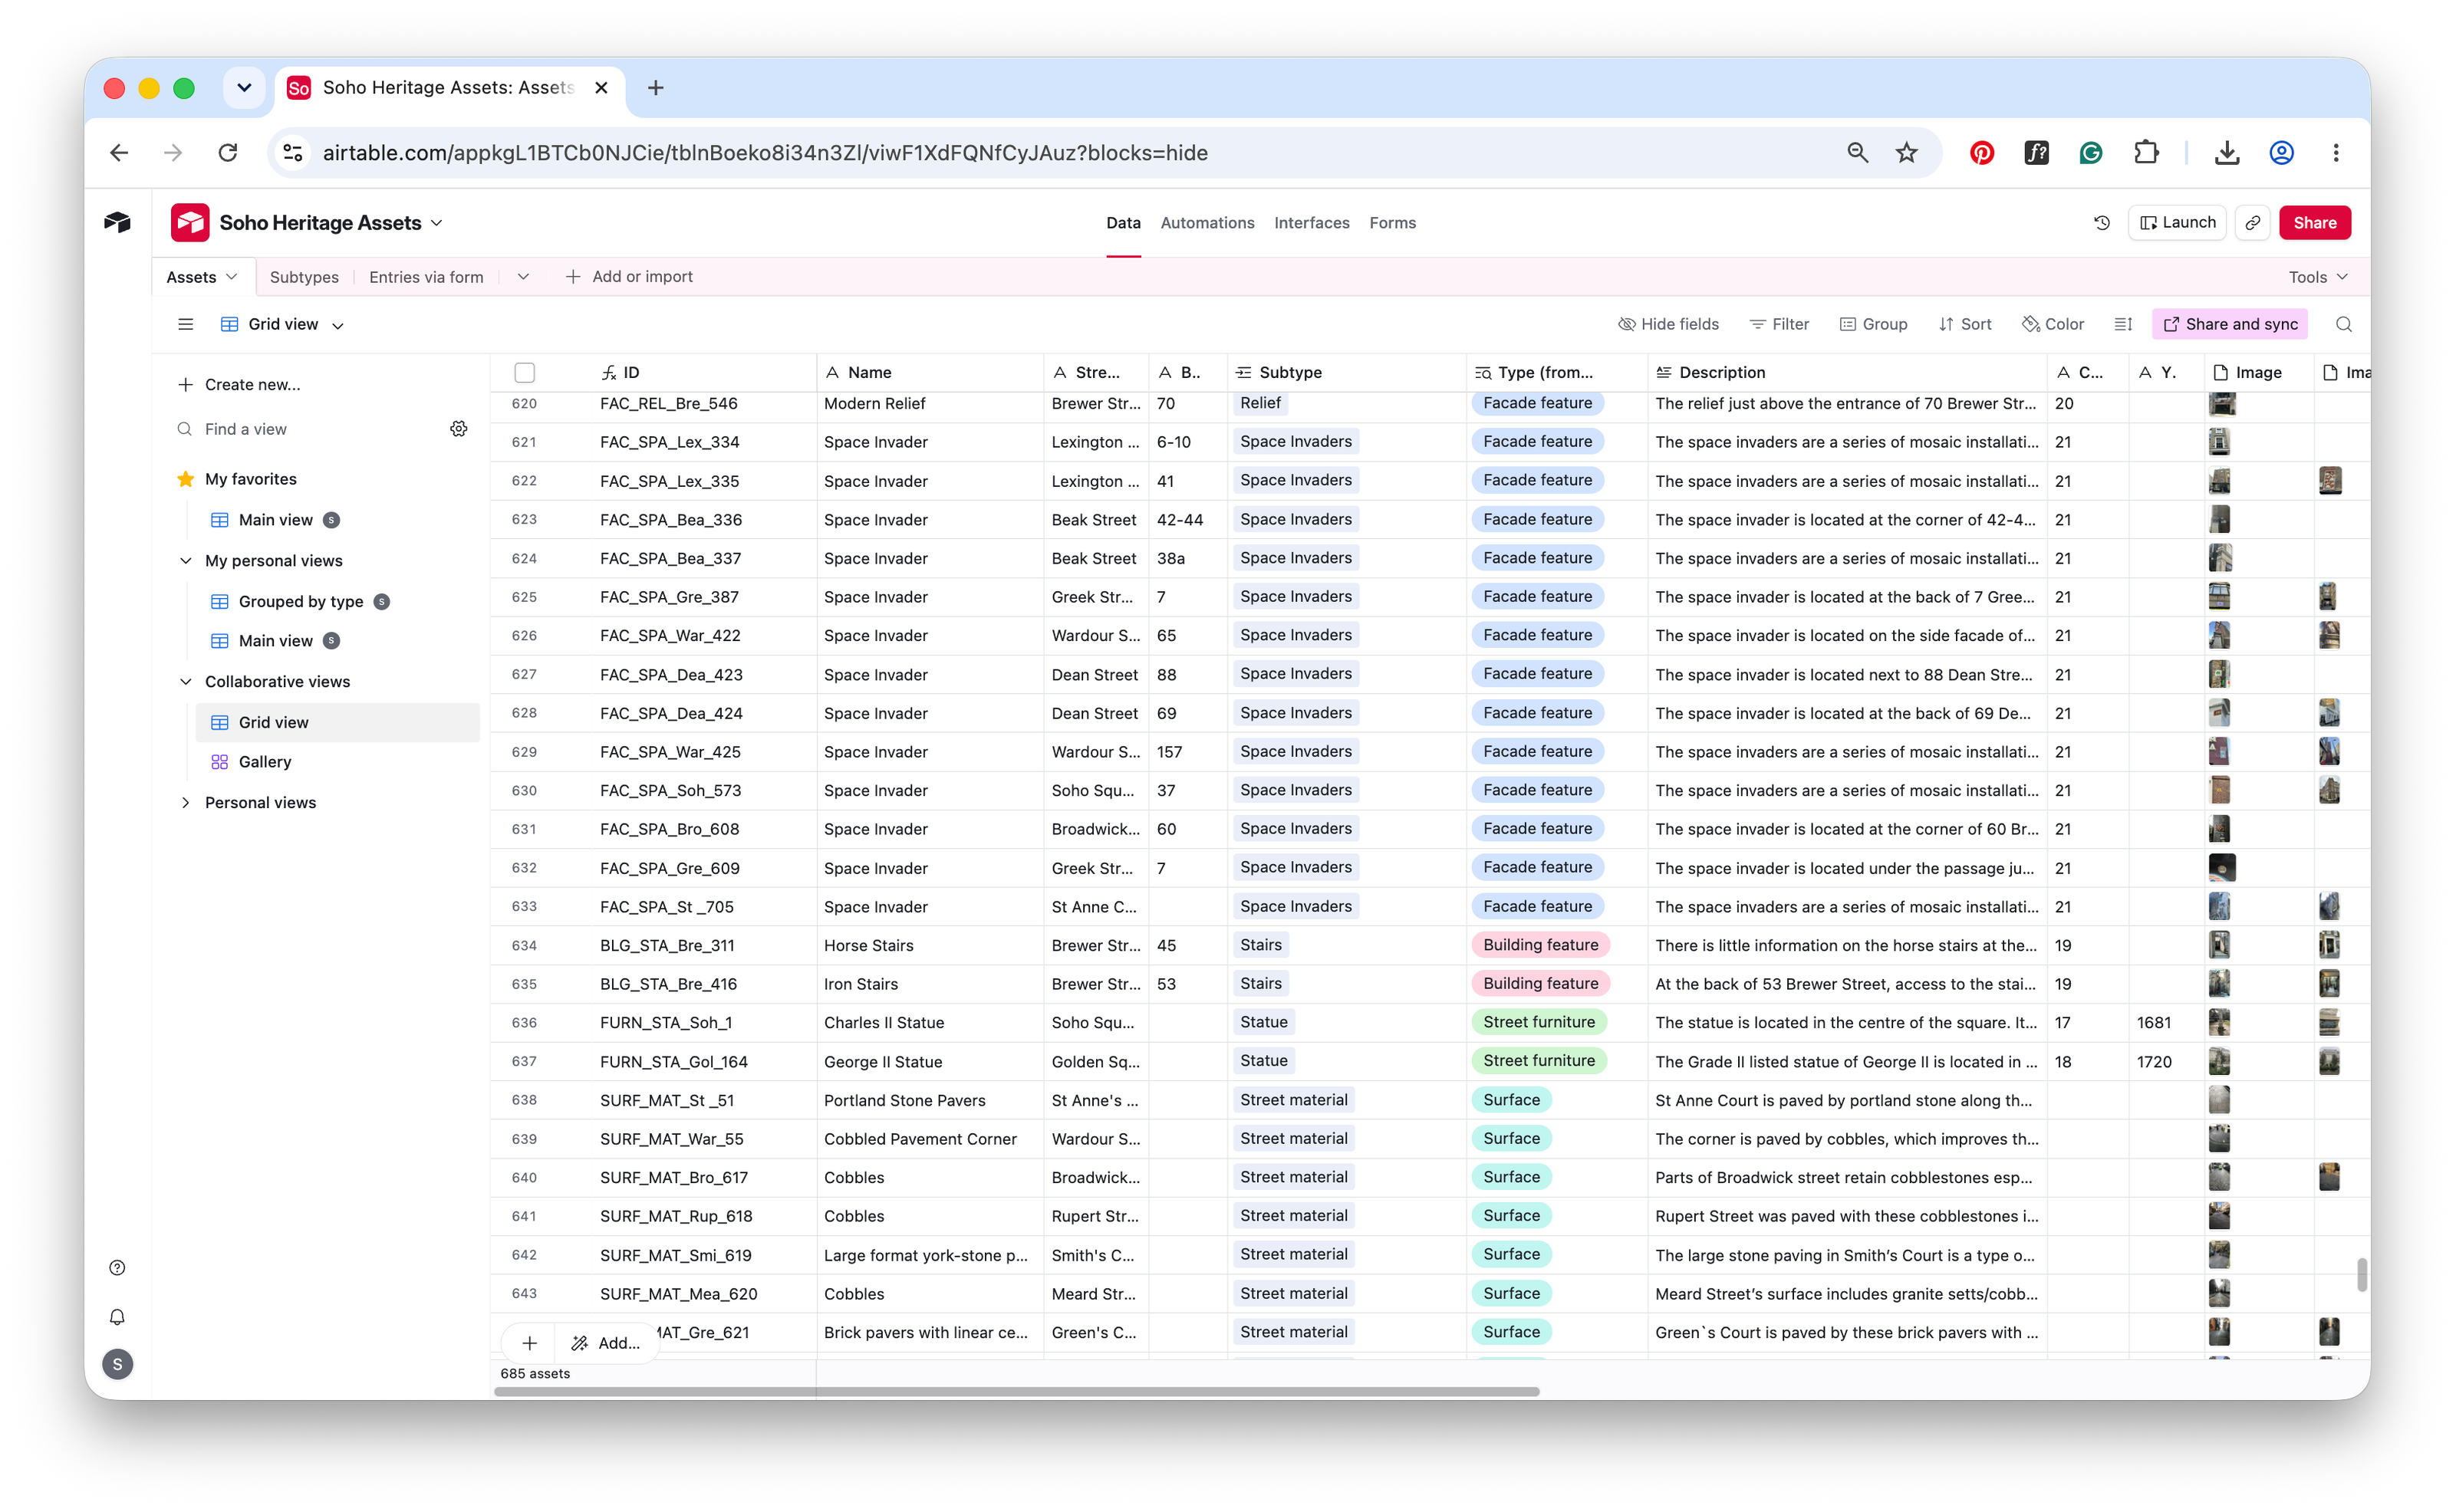Click the browser back arrow
This screenshot has height=1512, width=2456.
[x=119, y=153]
